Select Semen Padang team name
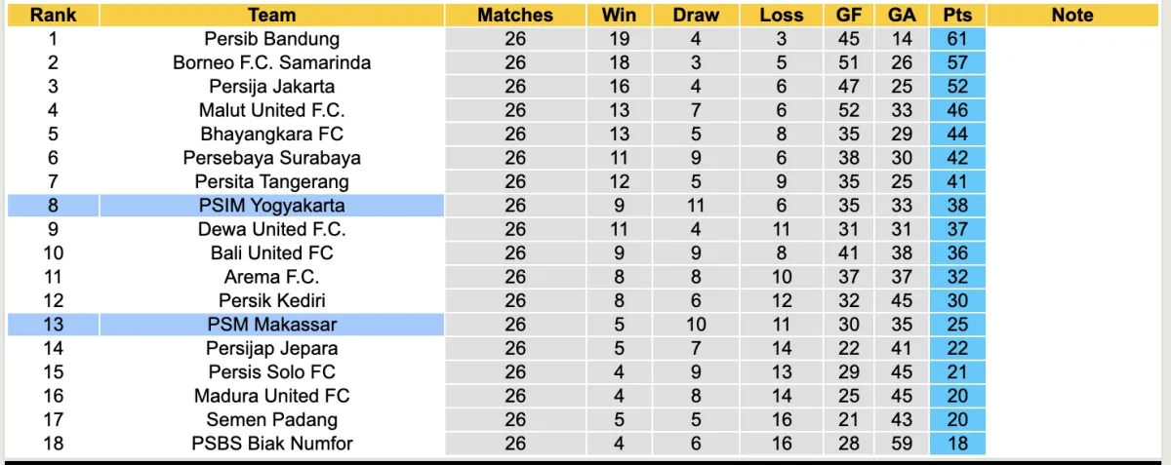This screenshot has height=465, width=1171. (272, 420)
